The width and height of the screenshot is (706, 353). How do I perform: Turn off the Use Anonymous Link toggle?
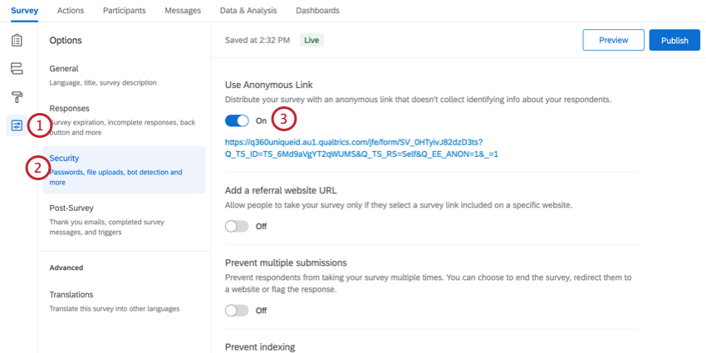237,120
